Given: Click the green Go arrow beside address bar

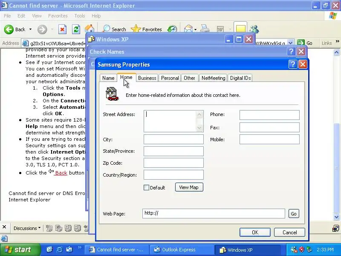Looking at the screenshot, I should tap(301, 43).
